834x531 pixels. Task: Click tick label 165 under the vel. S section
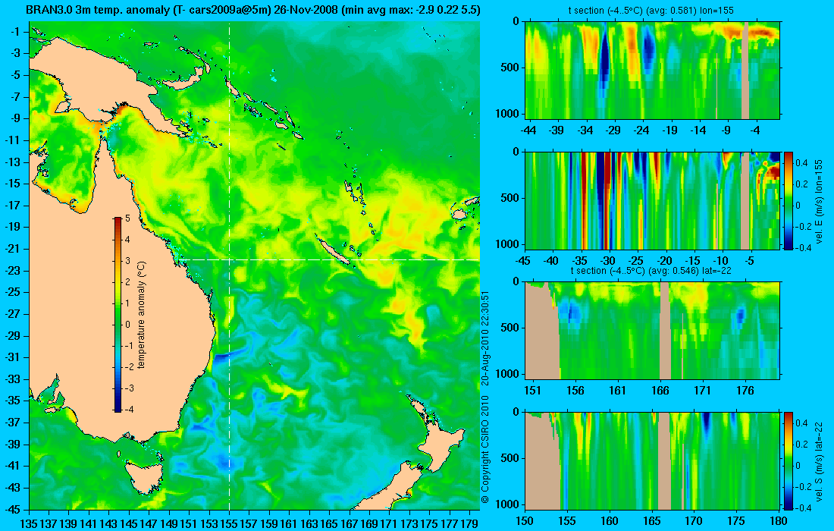pos(651,520)
